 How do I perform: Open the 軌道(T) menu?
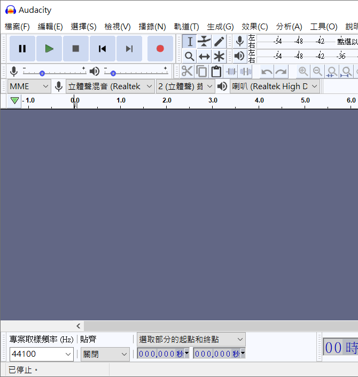click(186, 27)
